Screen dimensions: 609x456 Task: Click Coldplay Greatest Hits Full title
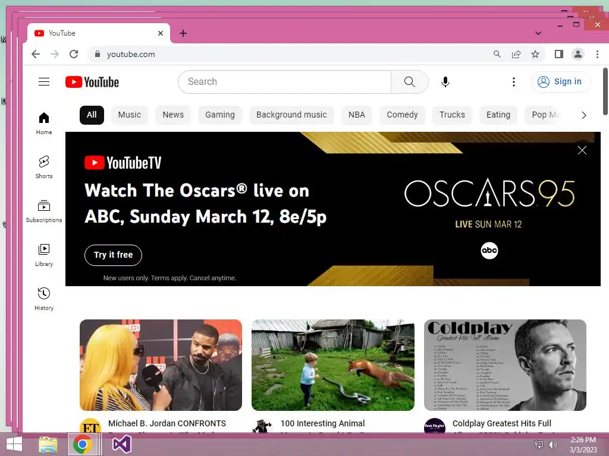[502, 423]
